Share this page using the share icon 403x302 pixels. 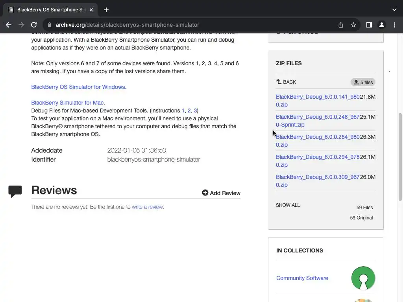(341, 25)
